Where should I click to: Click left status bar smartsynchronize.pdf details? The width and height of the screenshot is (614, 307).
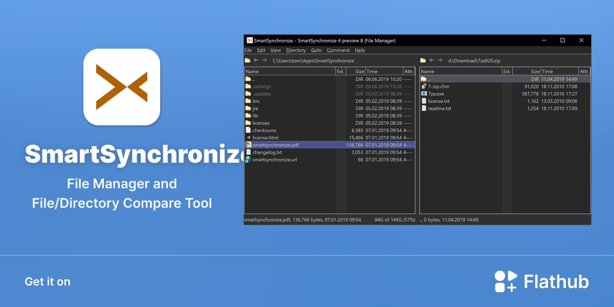(303, 220)
